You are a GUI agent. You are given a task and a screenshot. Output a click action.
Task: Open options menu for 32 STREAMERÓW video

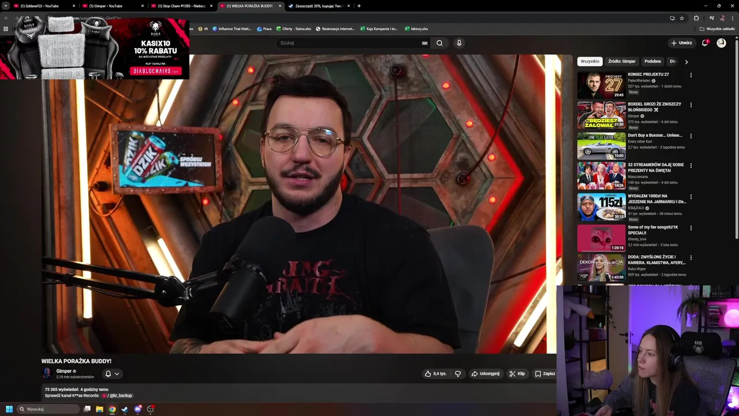[x=691, y=166]
